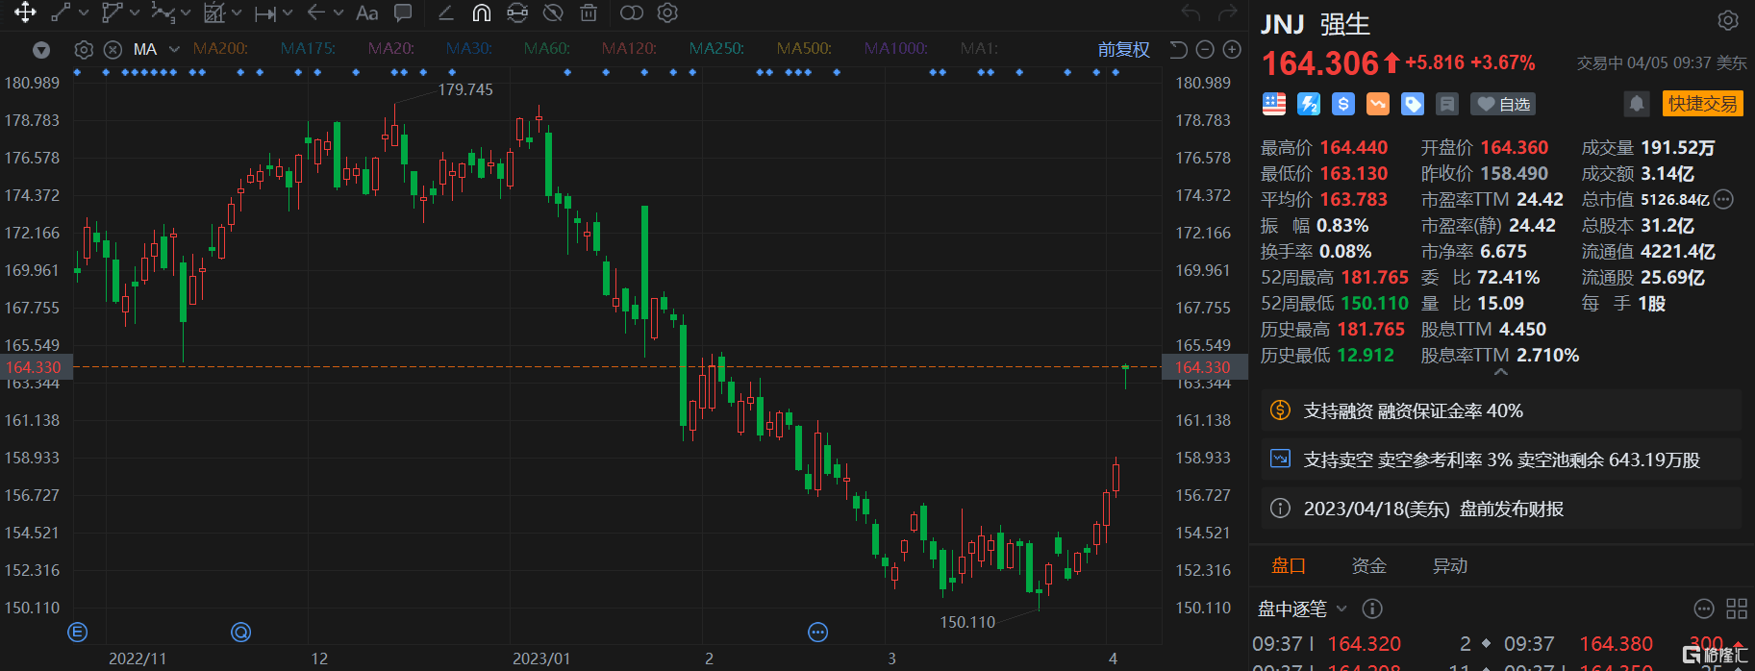Reset chart view circular arrow
The width and height of the screenshot is (1755, 671).
[x=1178, y=49]
